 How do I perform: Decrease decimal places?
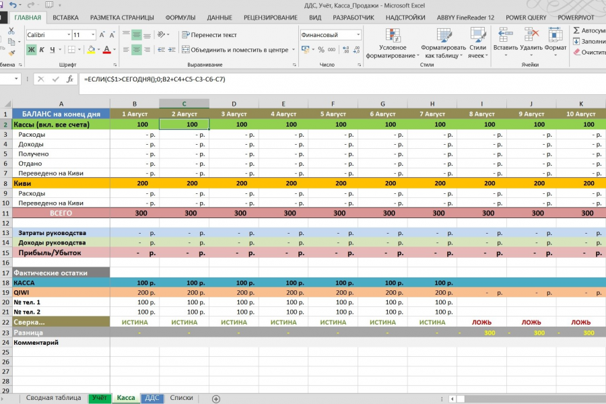356,49
